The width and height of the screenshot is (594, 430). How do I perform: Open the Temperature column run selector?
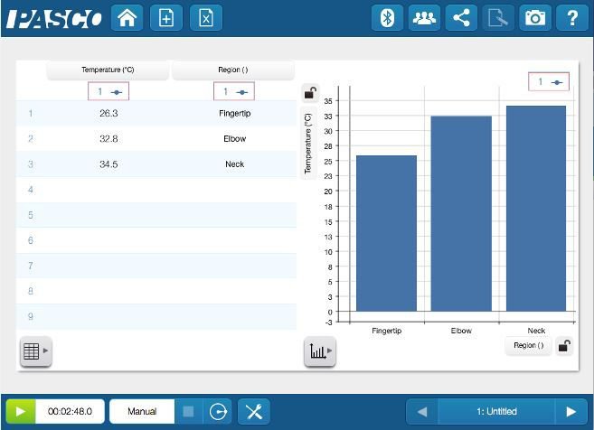point(108,91)
